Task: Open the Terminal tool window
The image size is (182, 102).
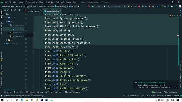Action: click(x=30, y=92)
